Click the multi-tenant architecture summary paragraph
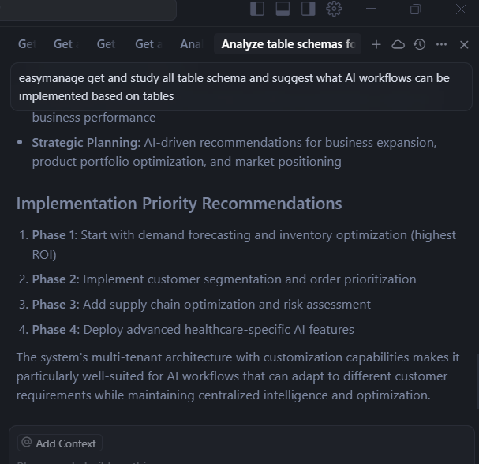 (x=238, y=376)
